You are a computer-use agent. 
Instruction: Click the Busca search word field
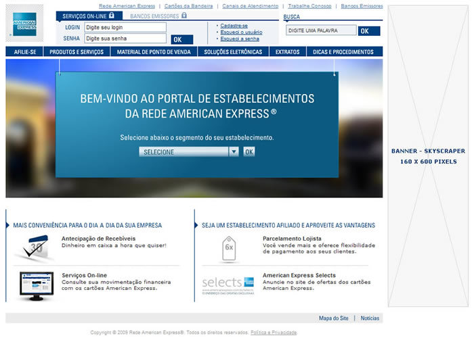pos(321,30)
